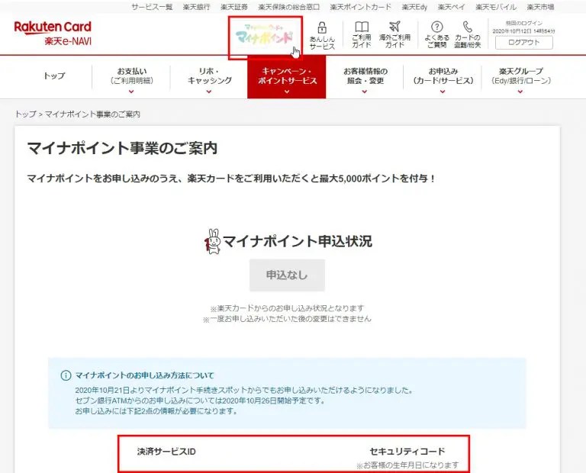Open サービス一覧 top link
Screen dimensions: 586x473
point(152,7)
